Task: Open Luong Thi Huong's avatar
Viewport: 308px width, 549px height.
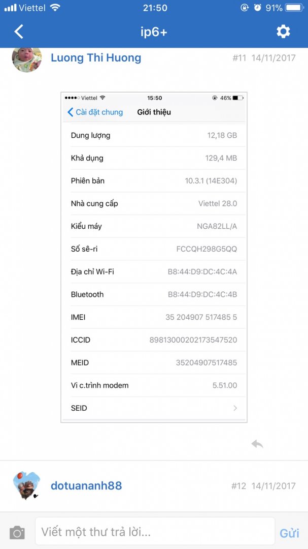Action: coord(26,58)
